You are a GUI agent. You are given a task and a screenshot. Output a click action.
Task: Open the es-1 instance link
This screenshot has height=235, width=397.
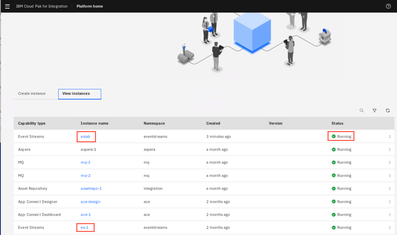pyautogui.click(x=84, y=228)
